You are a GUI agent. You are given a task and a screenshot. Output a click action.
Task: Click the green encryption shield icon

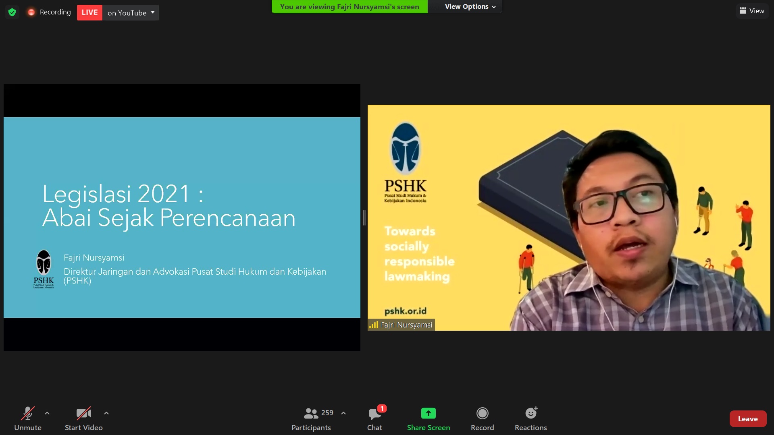(12, 12)
